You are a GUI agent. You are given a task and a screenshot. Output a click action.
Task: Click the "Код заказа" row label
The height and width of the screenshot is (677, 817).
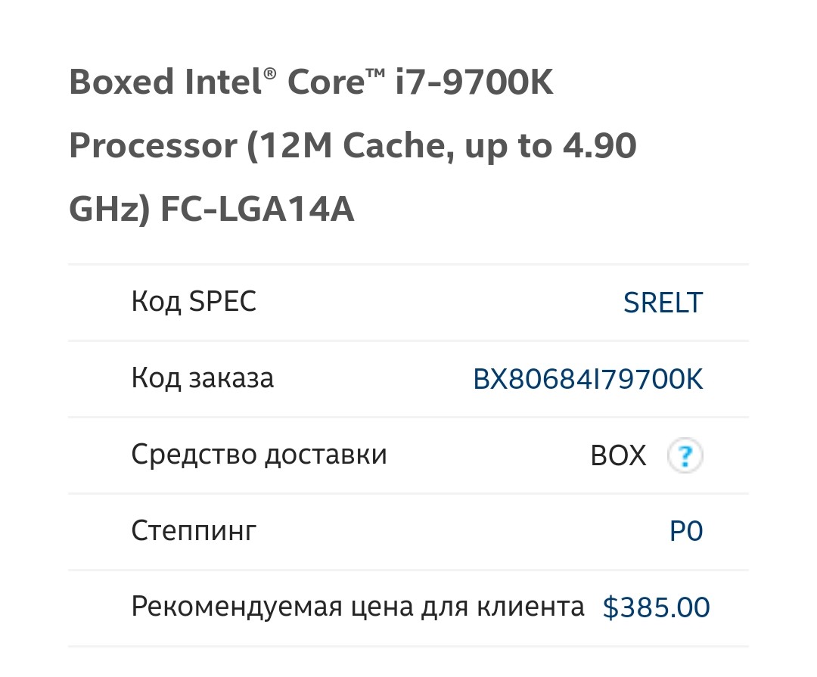pos(203,378)
